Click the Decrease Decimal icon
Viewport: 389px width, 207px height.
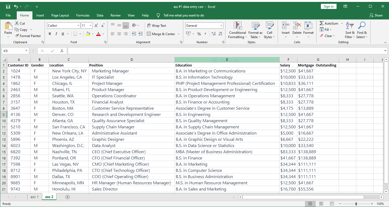pyautogui.click(x=220, y=34)
